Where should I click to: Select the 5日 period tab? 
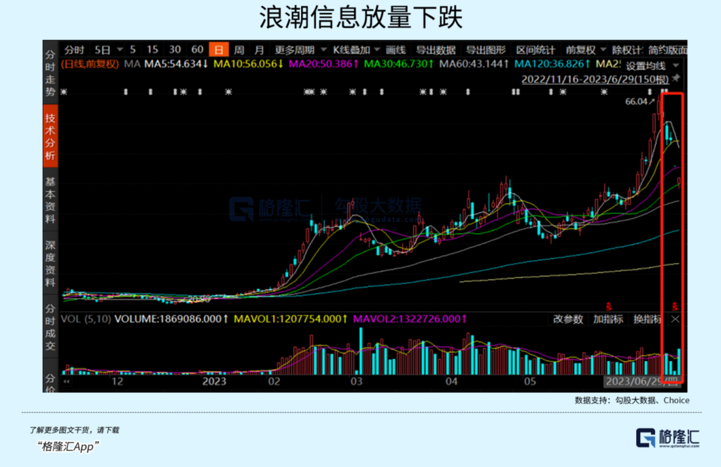click(103, 49)
